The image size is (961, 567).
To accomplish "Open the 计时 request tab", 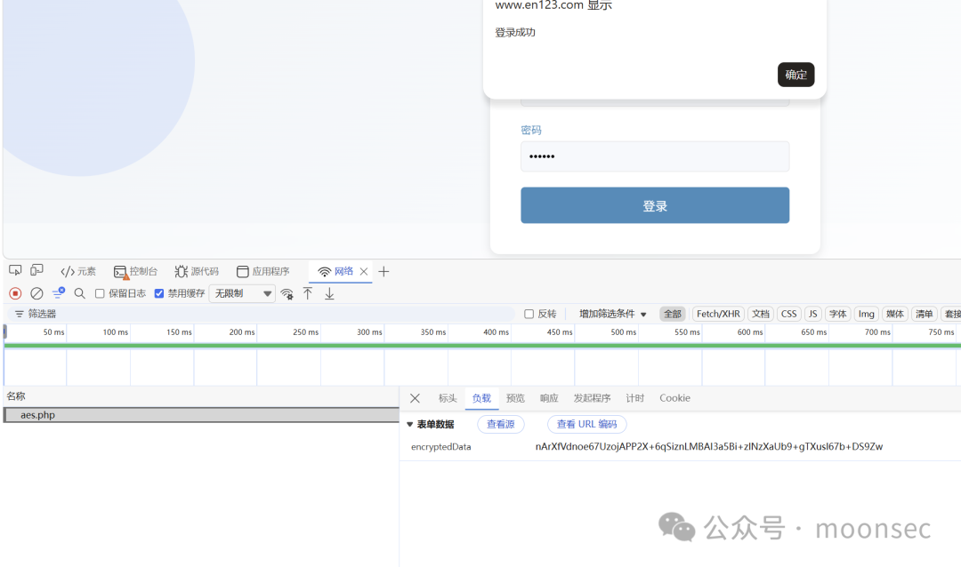I will [x=635, y=398].
